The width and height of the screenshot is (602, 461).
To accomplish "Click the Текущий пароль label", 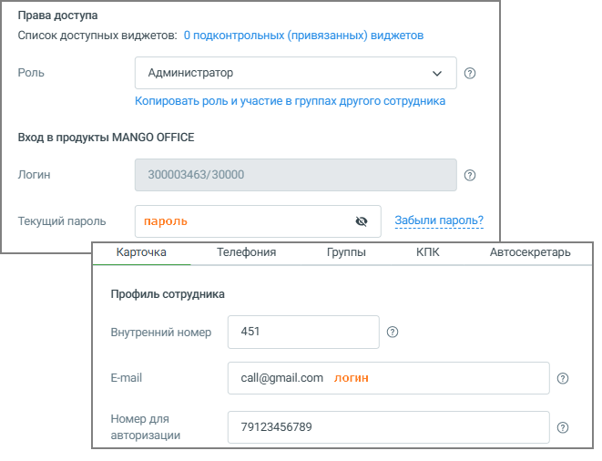I will coord(62,221).
